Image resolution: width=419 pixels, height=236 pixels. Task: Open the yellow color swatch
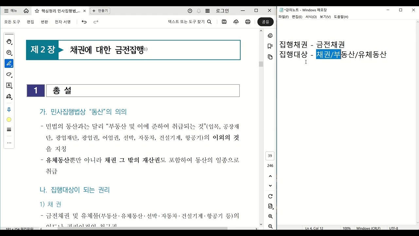coord(9,120)
